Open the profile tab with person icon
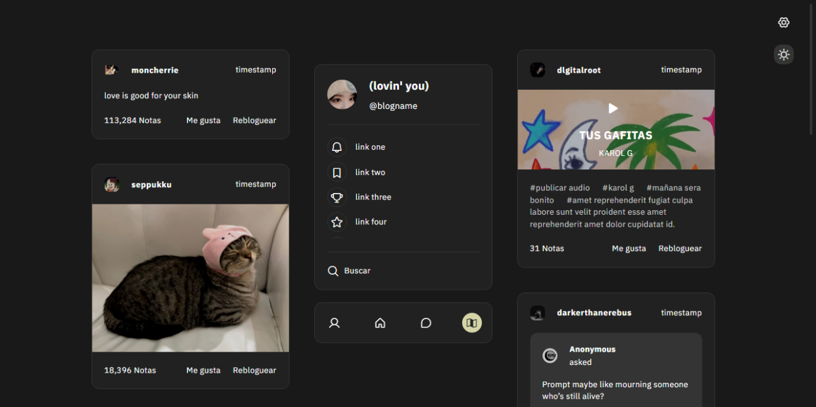 (x=334, y=323)
